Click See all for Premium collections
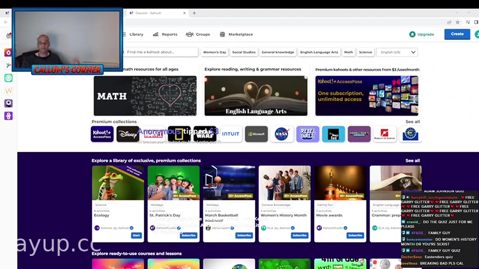 click(413, 122)
